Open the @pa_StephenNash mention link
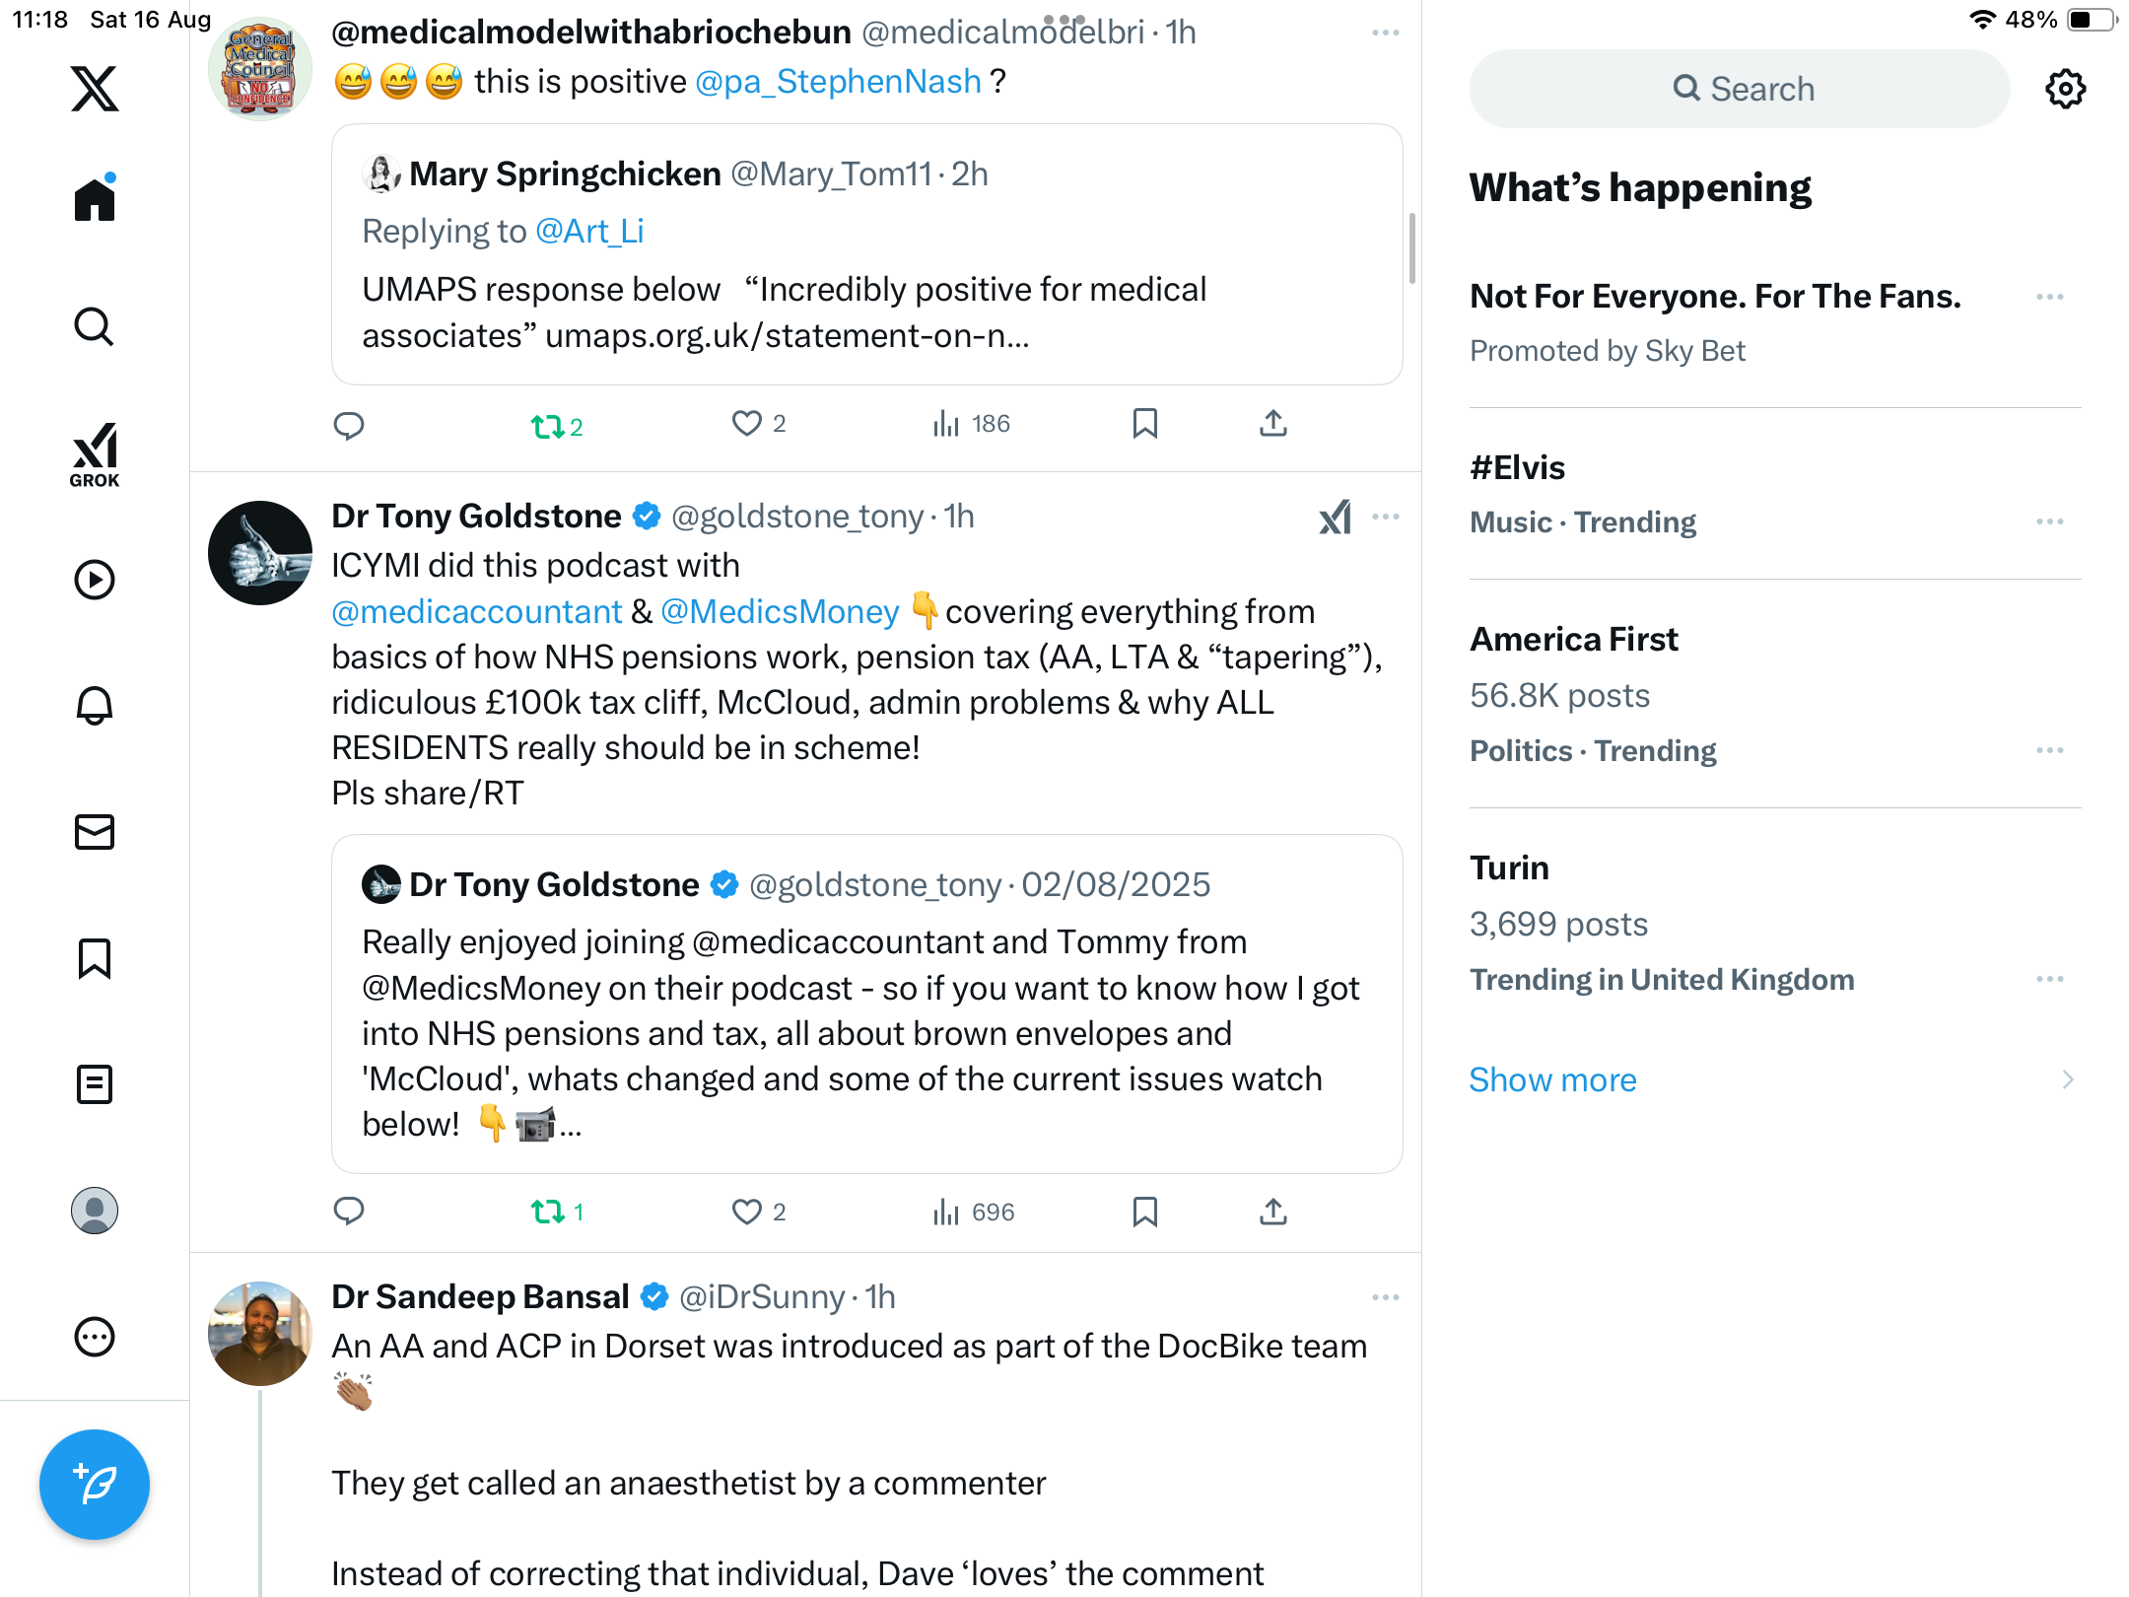Viewport: 2129px width, 1597px height. [838, 82]
